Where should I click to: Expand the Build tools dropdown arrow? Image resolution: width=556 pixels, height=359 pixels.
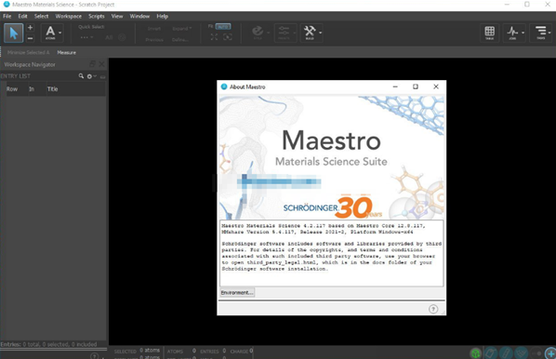[321, 33]
